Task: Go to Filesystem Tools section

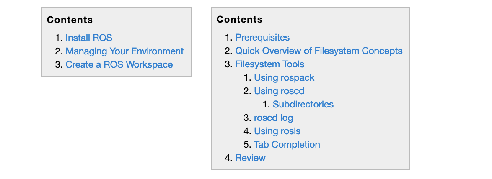Action: point(270,64)
